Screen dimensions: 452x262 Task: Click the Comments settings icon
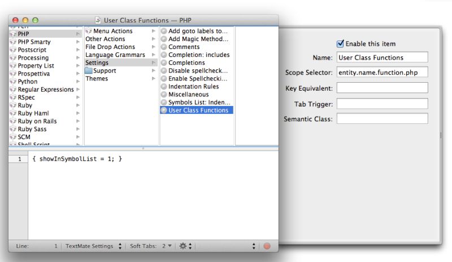tap(164, 47)
